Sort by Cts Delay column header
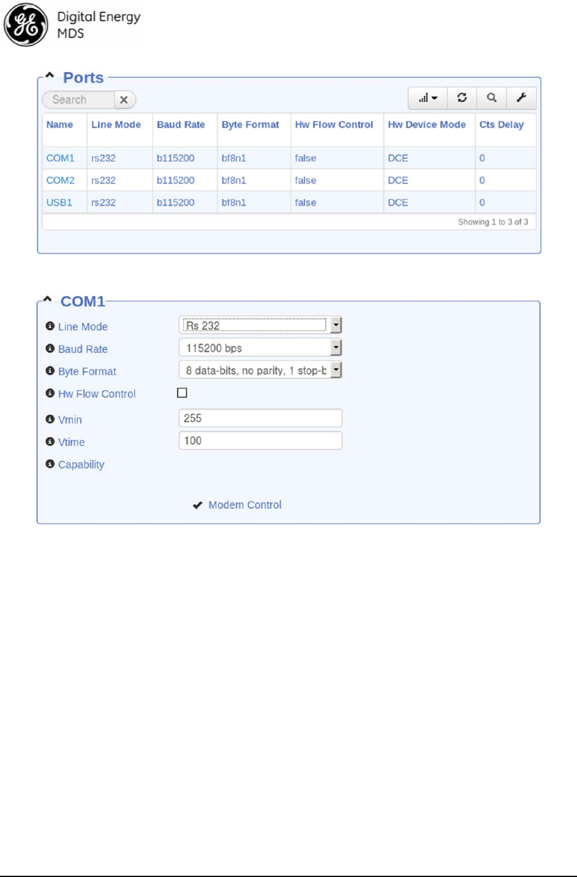This screenshot has height=877, width=577. pyautogui.click(x=501, y=124)
